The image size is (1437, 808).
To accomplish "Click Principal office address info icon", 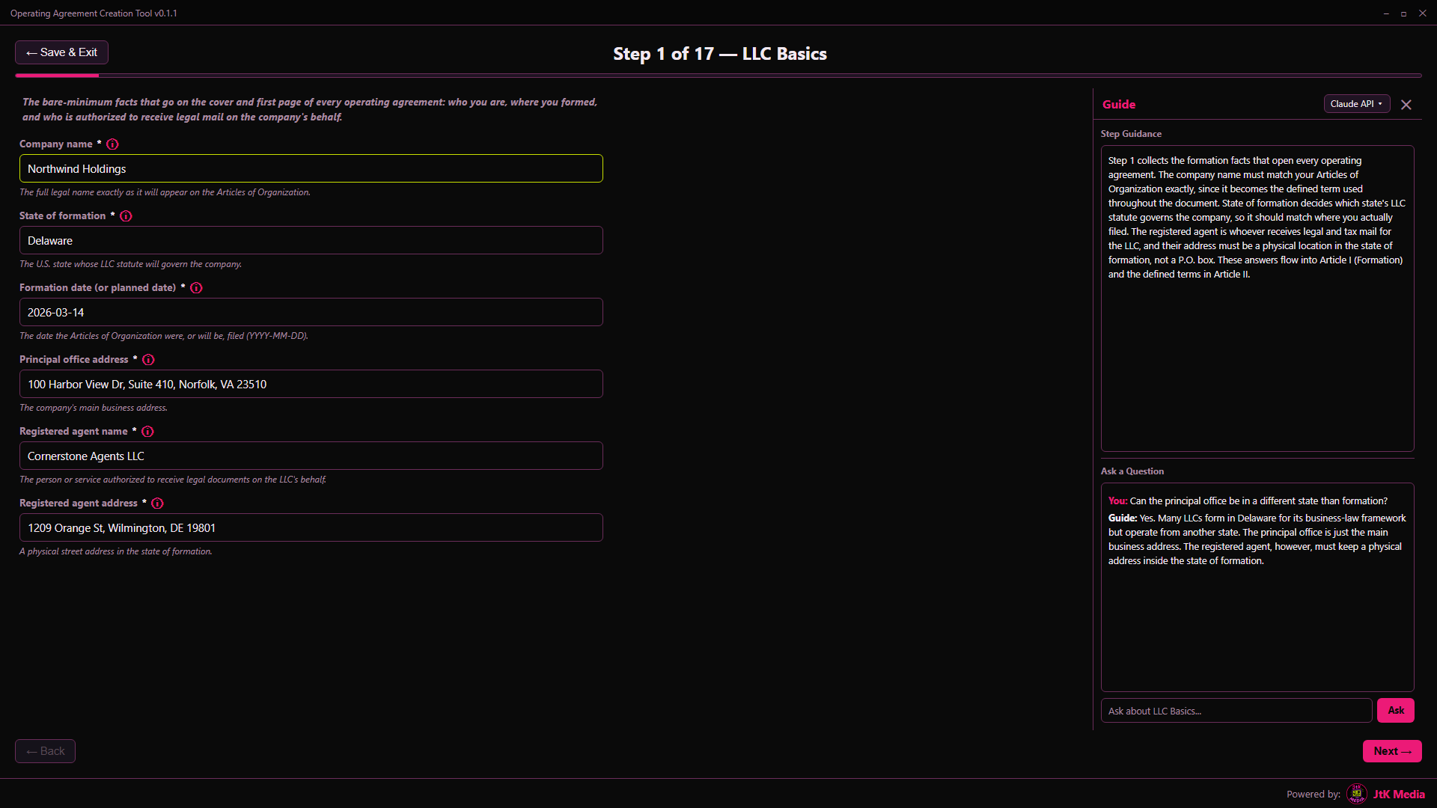I will click(x=148, y=360).
